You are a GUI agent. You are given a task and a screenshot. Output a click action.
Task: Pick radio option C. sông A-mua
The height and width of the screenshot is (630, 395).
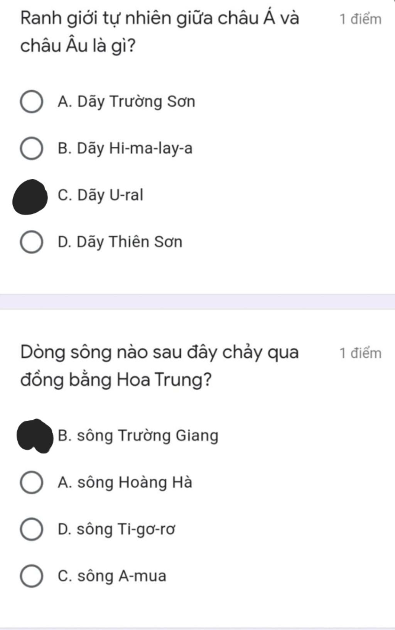click(x=31, y=576)
